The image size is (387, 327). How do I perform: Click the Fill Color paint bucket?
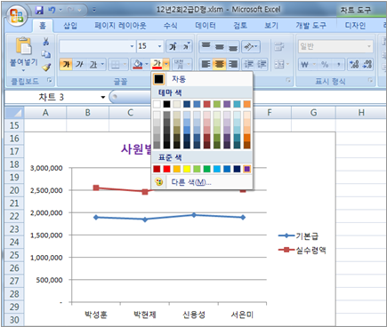point(137,64)
